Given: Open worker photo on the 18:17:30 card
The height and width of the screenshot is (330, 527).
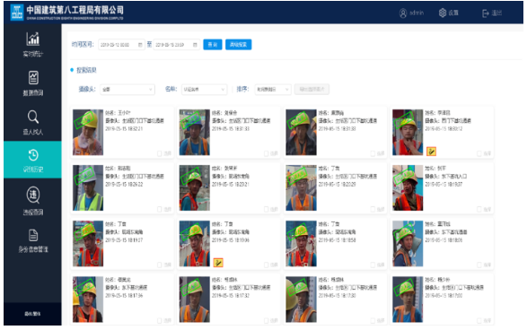Looking at the screenshot, I should coord(301,300).
